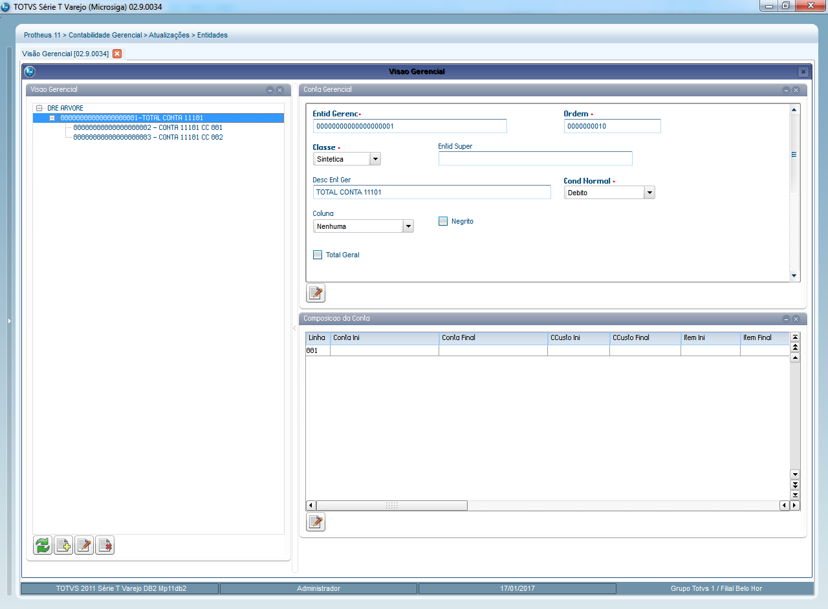
Task: Select the DRE ARVORE tree root
Action: pos(65,109)
